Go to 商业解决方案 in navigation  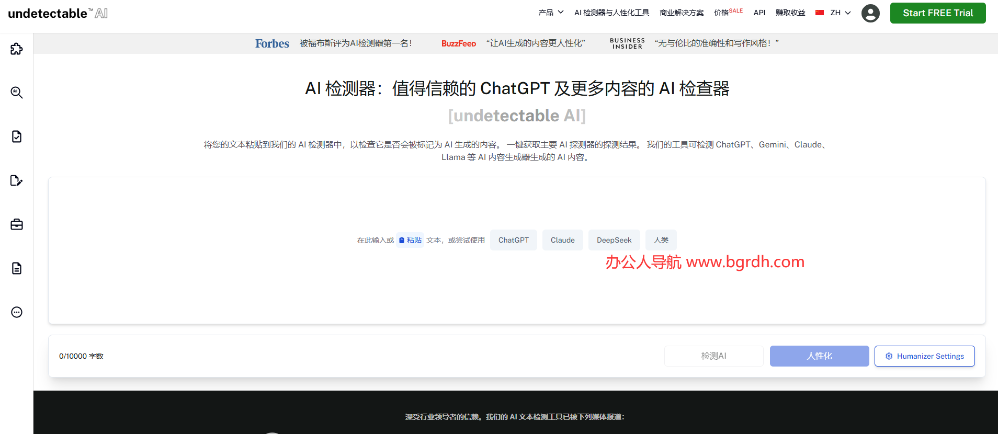tap(682, 13)
